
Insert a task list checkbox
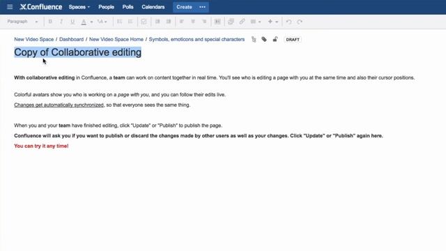144,22
